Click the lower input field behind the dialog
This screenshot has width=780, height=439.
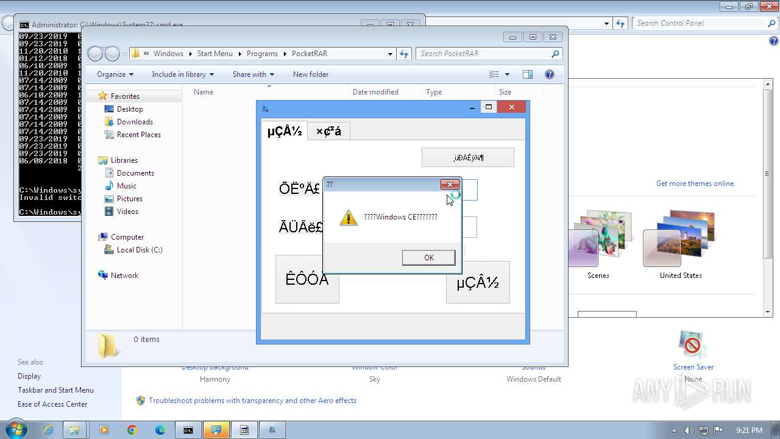(x=469, y=227)
